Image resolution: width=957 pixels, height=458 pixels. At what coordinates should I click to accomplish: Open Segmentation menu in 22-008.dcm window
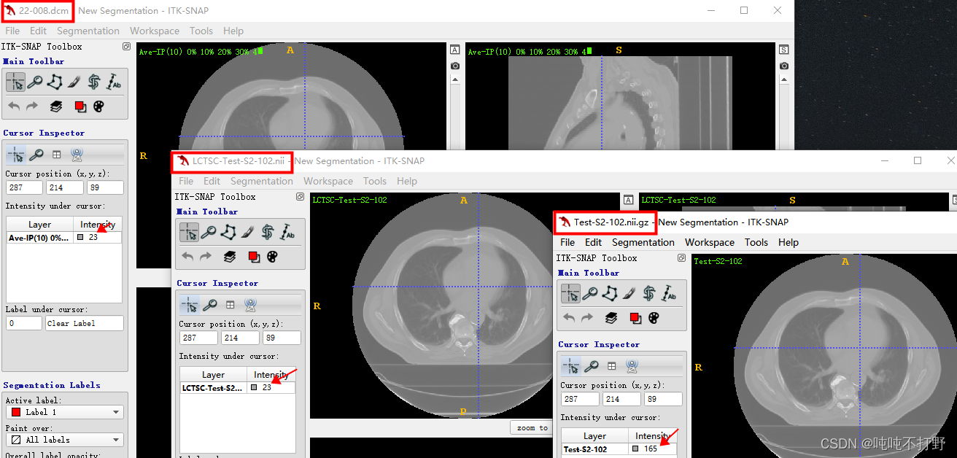pos(88,31)
